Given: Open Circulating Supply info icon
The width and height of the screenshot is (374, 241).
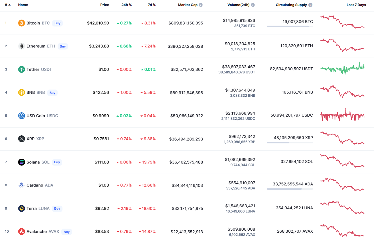Looking at the screenshot, I should pos(310,5).
